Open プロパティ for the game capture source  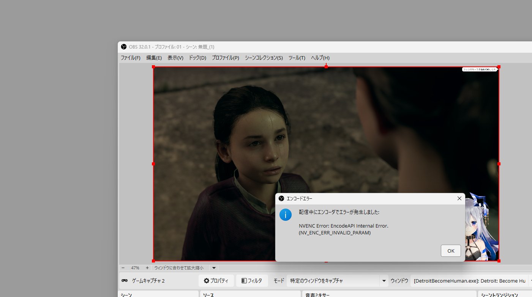tap(216, 281)
